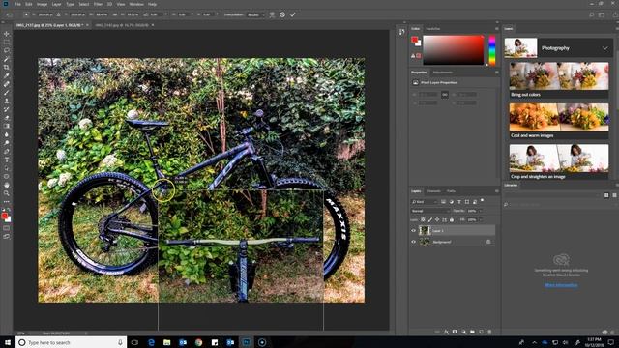Select the Eyedropper tool
Image resolution: width=619 pixels, height=348 pixels.
[x=7, y=75]
